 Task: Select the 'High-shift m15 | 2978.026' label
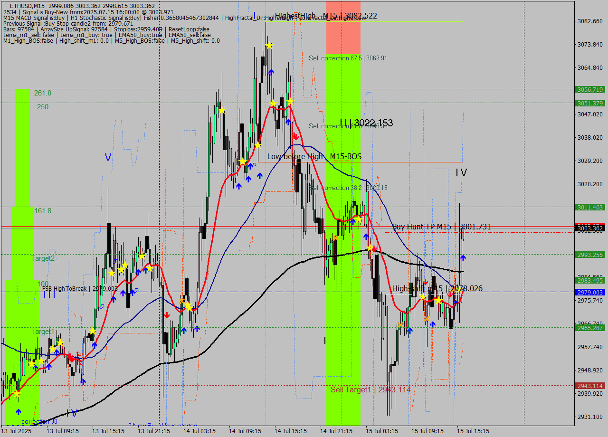437,288
